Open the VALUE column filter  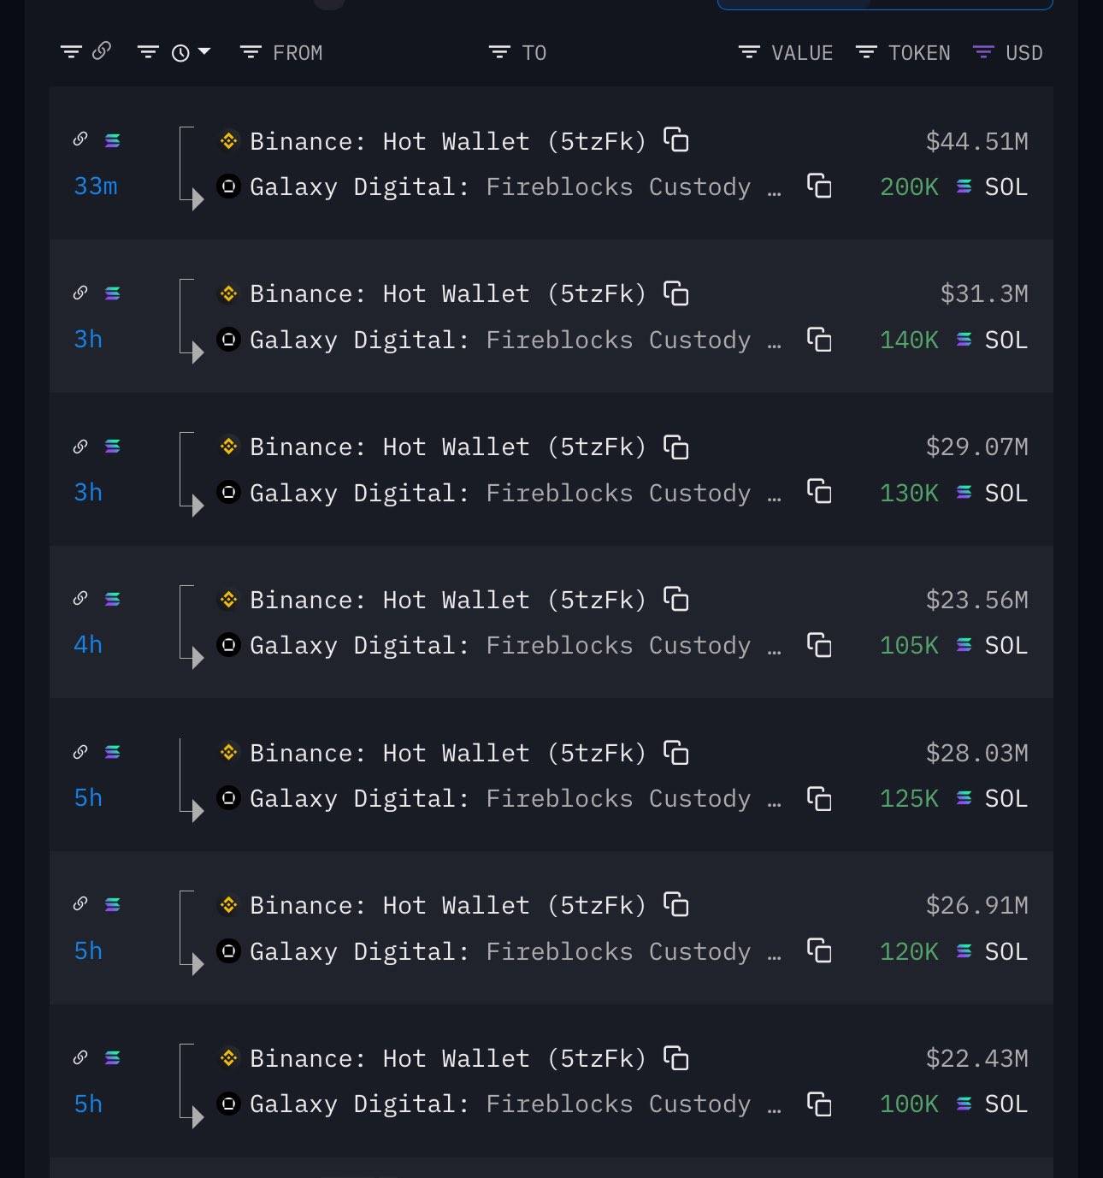point(786,53)
